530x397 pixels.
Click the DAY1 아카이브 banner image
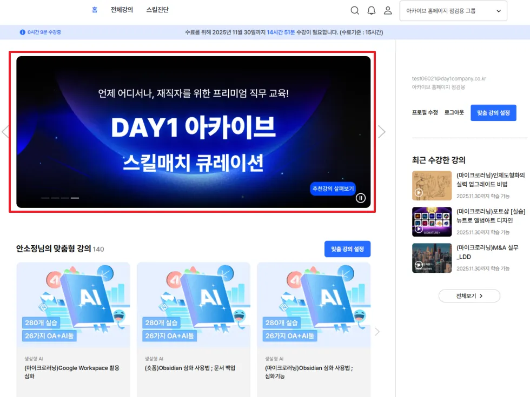click(x=194, y=132)
